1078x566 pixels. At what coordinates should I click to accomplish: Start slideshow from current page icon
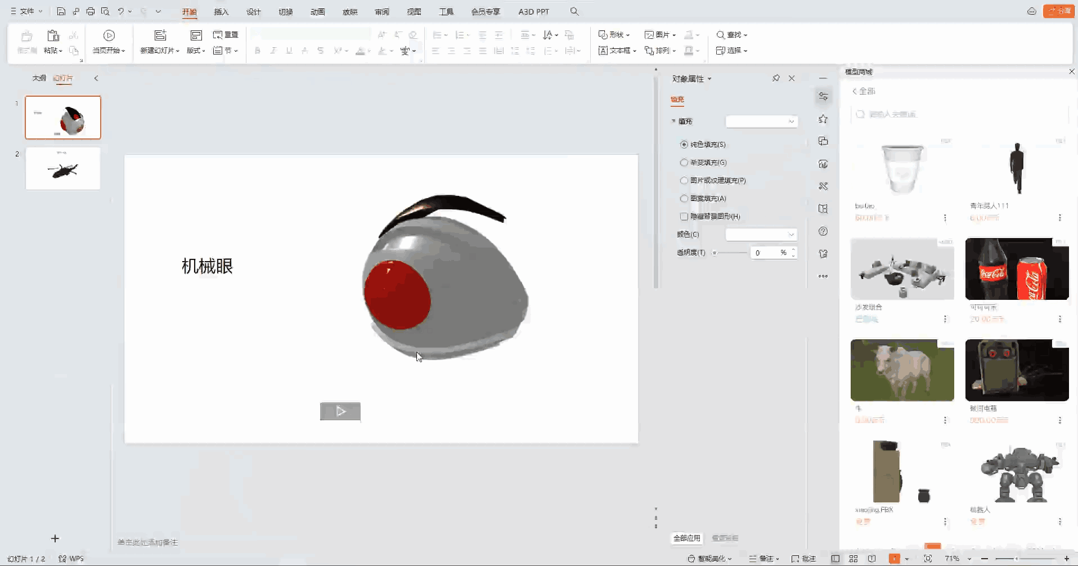[x=109, y=36]
